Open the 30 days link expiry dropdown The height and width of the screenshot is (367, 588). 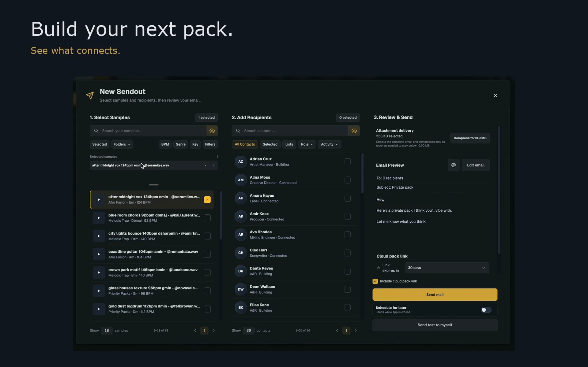pos(447,268)
